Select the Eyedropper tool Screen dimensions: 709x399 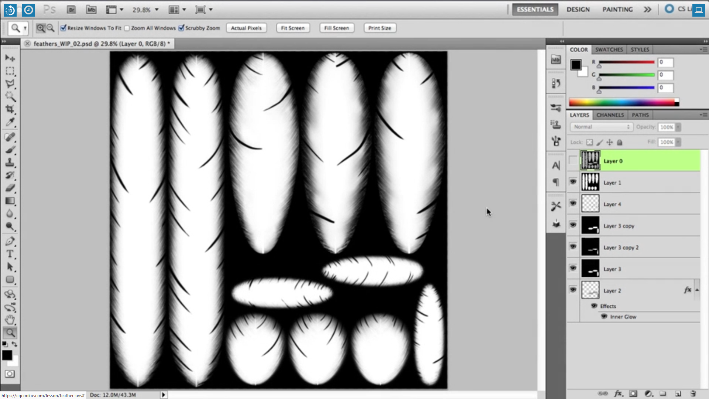point(10,122)
